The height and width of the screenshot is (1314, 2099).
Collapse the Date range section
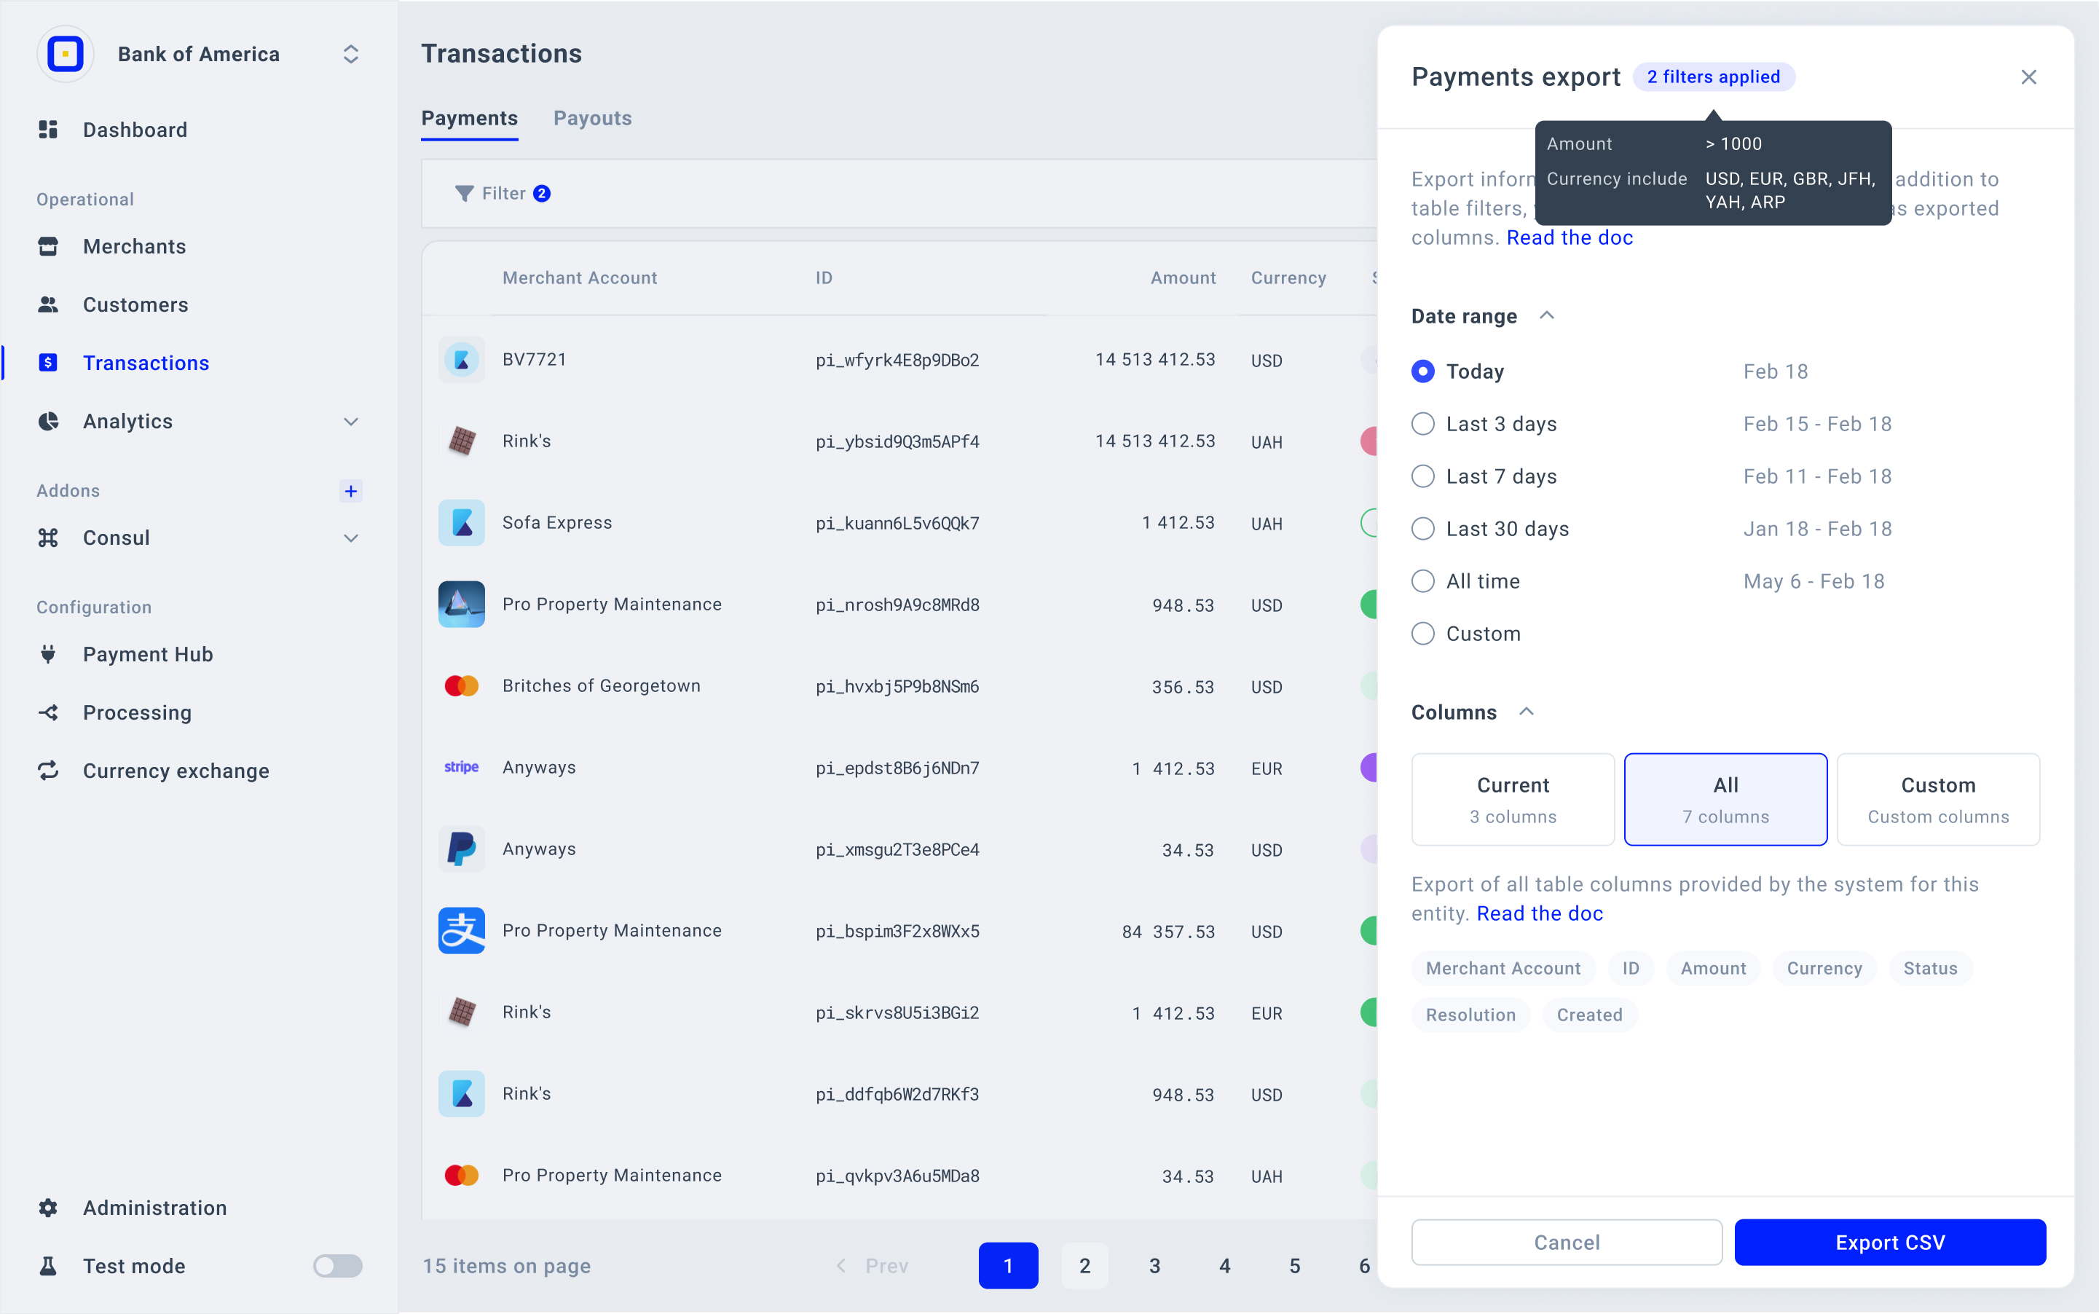click(x=1546, y=315)
